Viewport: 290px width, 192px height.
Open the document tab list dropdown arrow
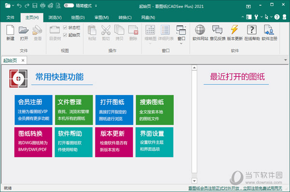286,60
